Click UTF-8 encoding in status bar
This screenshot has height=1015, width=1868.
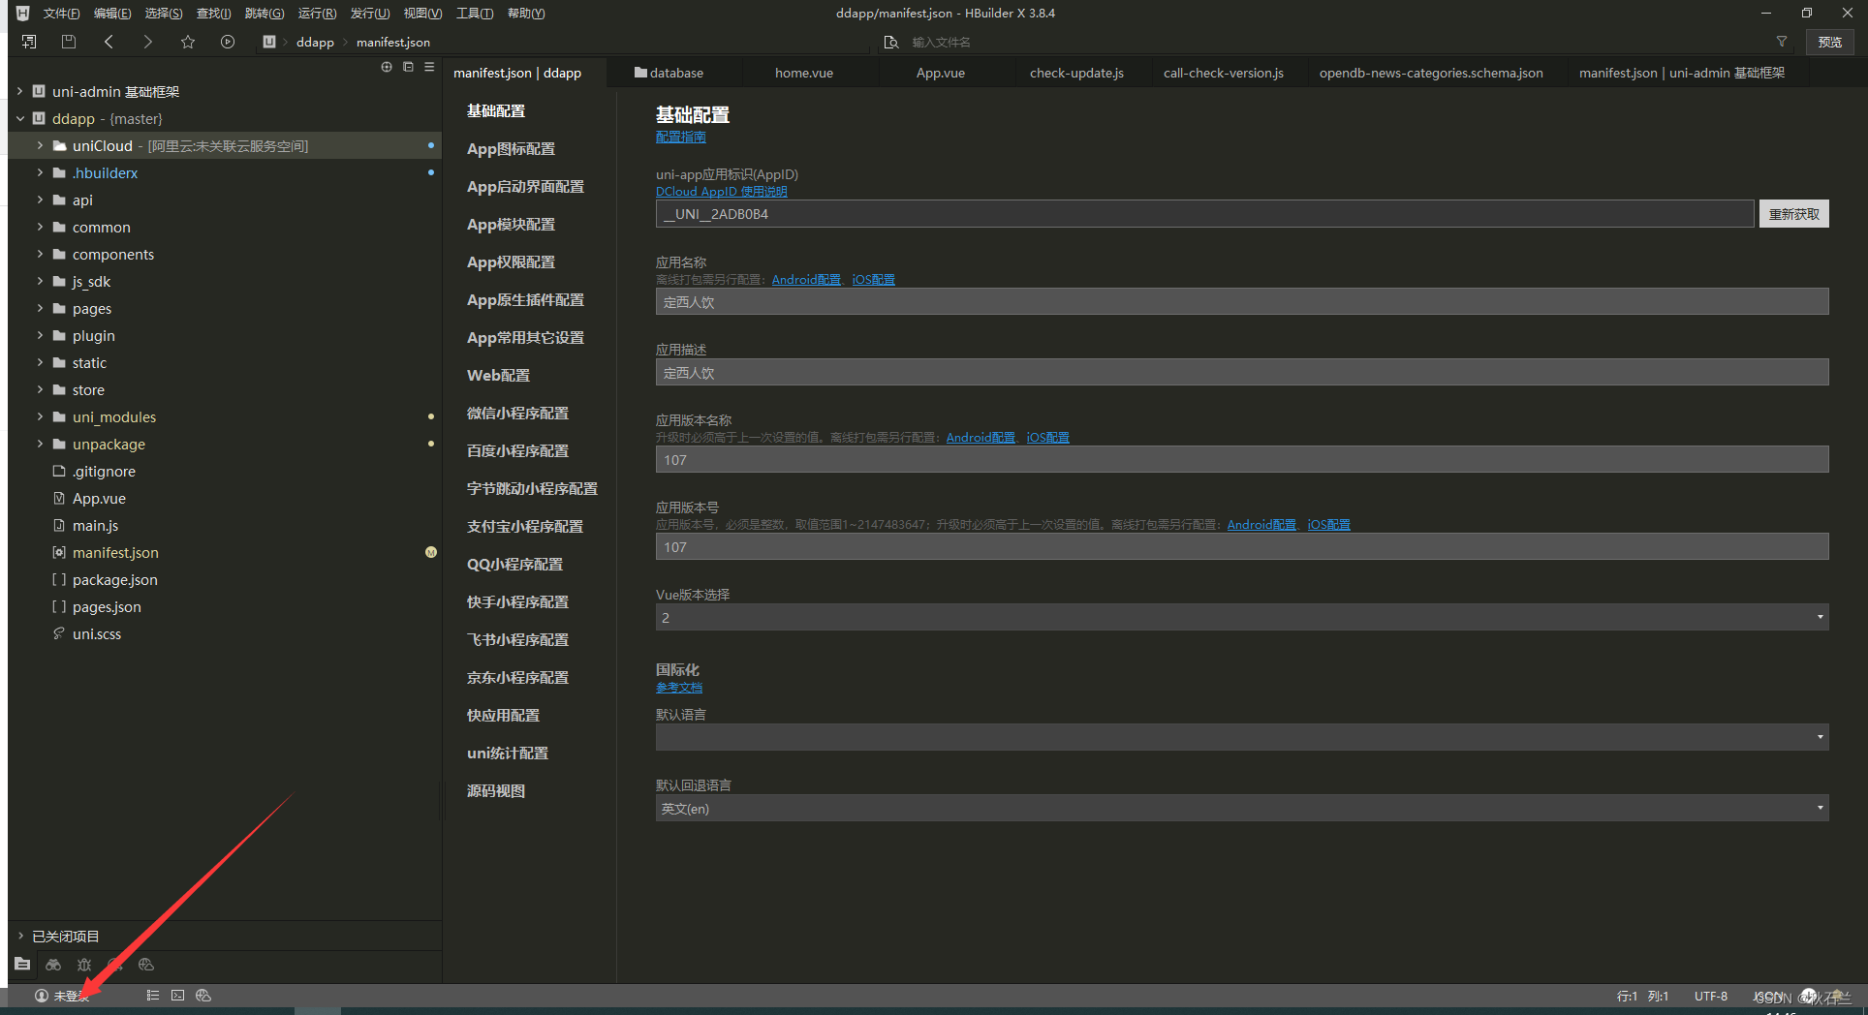pos(1710,996)
